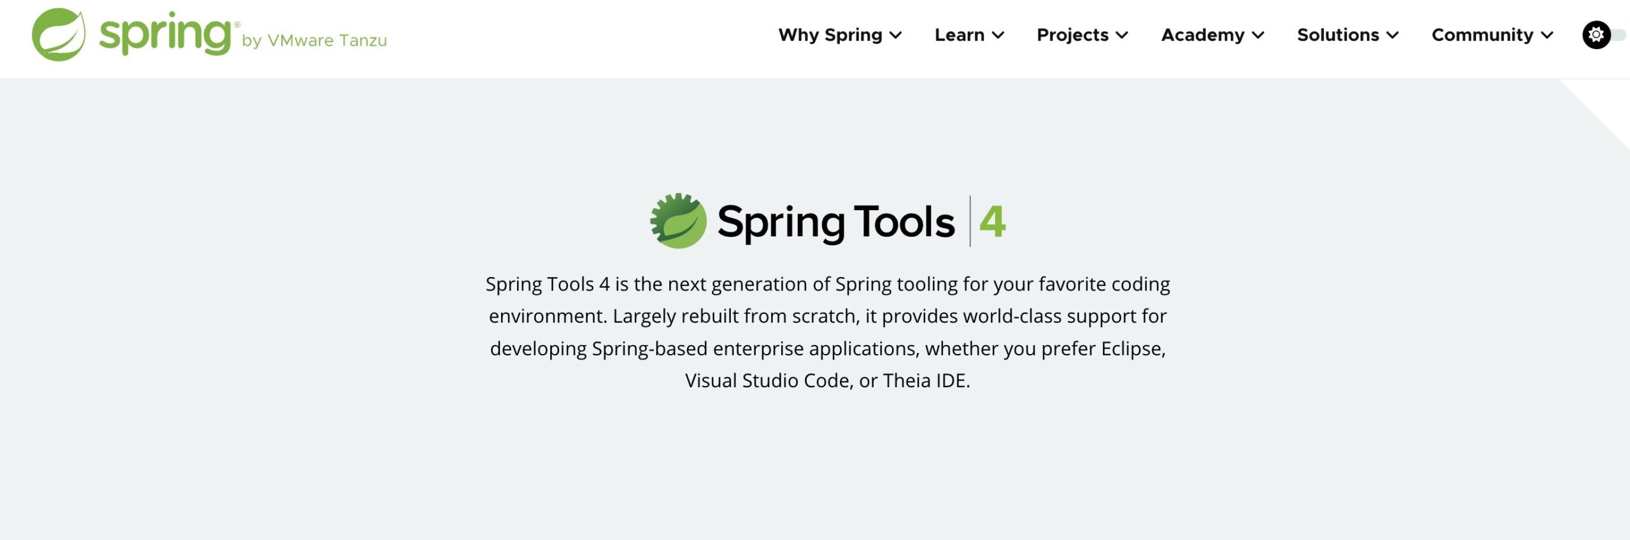Click the Spring leaf logo icon
This screenshot has width=1630, height=540.
tap(59, 34)
